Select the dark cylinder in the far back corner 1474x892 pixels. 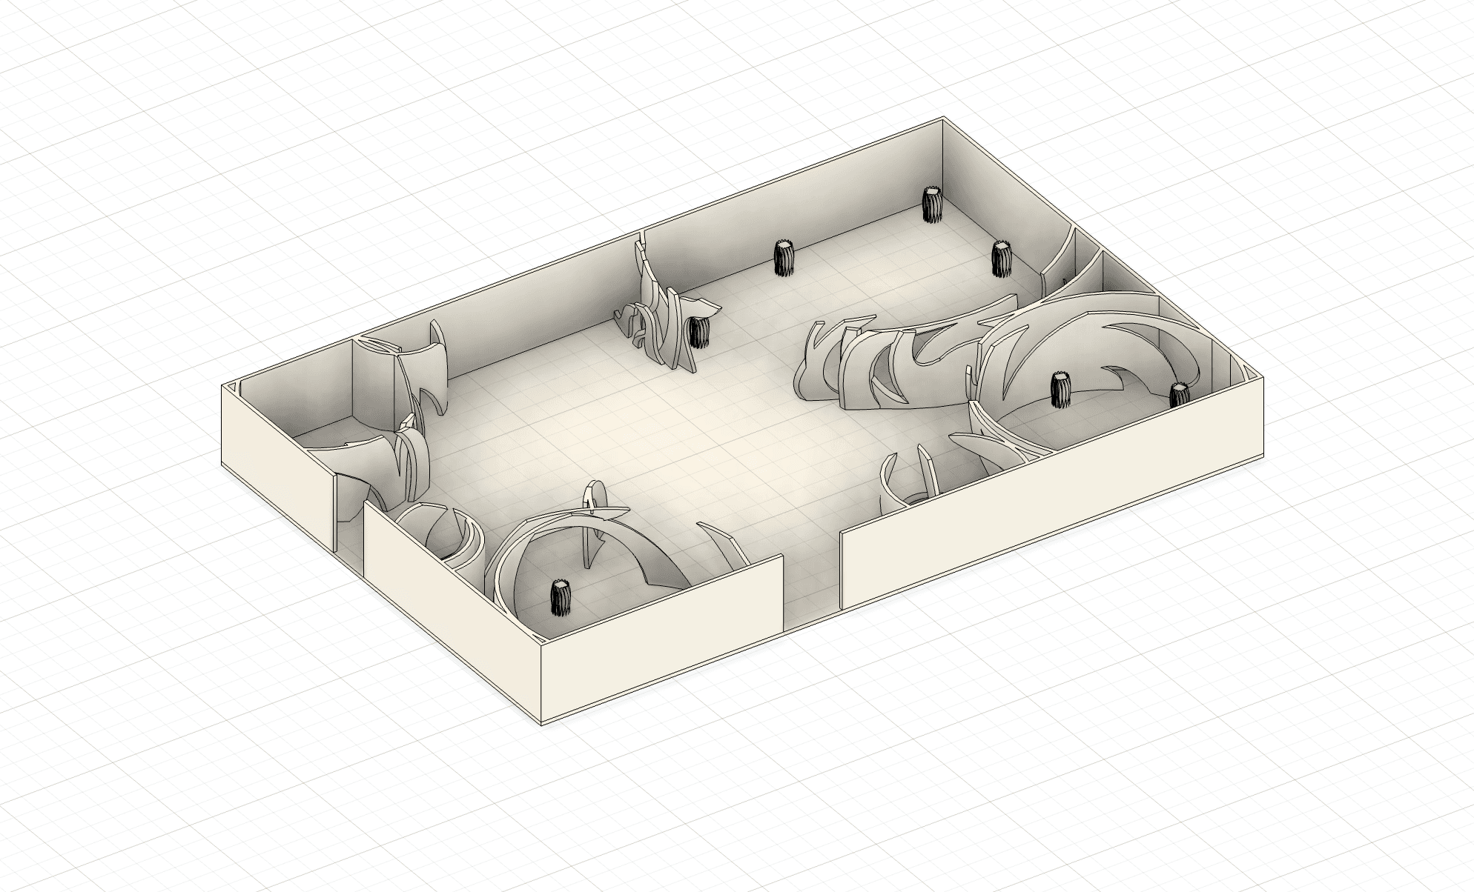[931, 204]
